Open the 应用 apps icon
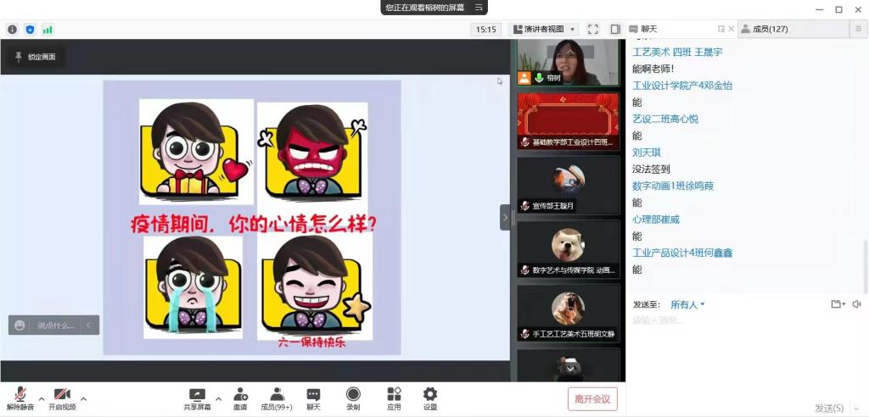 coord(394,396)
